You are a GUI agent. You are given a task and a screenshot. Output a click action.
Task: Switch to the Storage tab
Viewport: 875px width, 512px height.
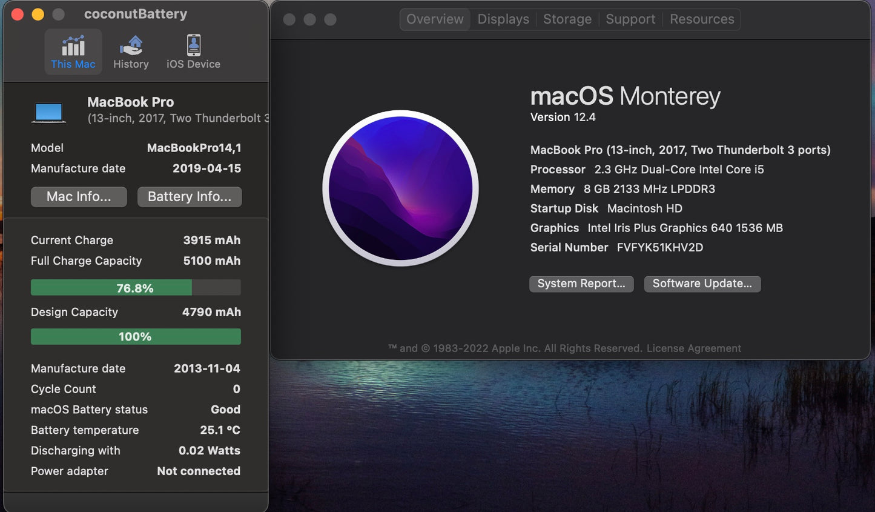[x=567, y=19]
